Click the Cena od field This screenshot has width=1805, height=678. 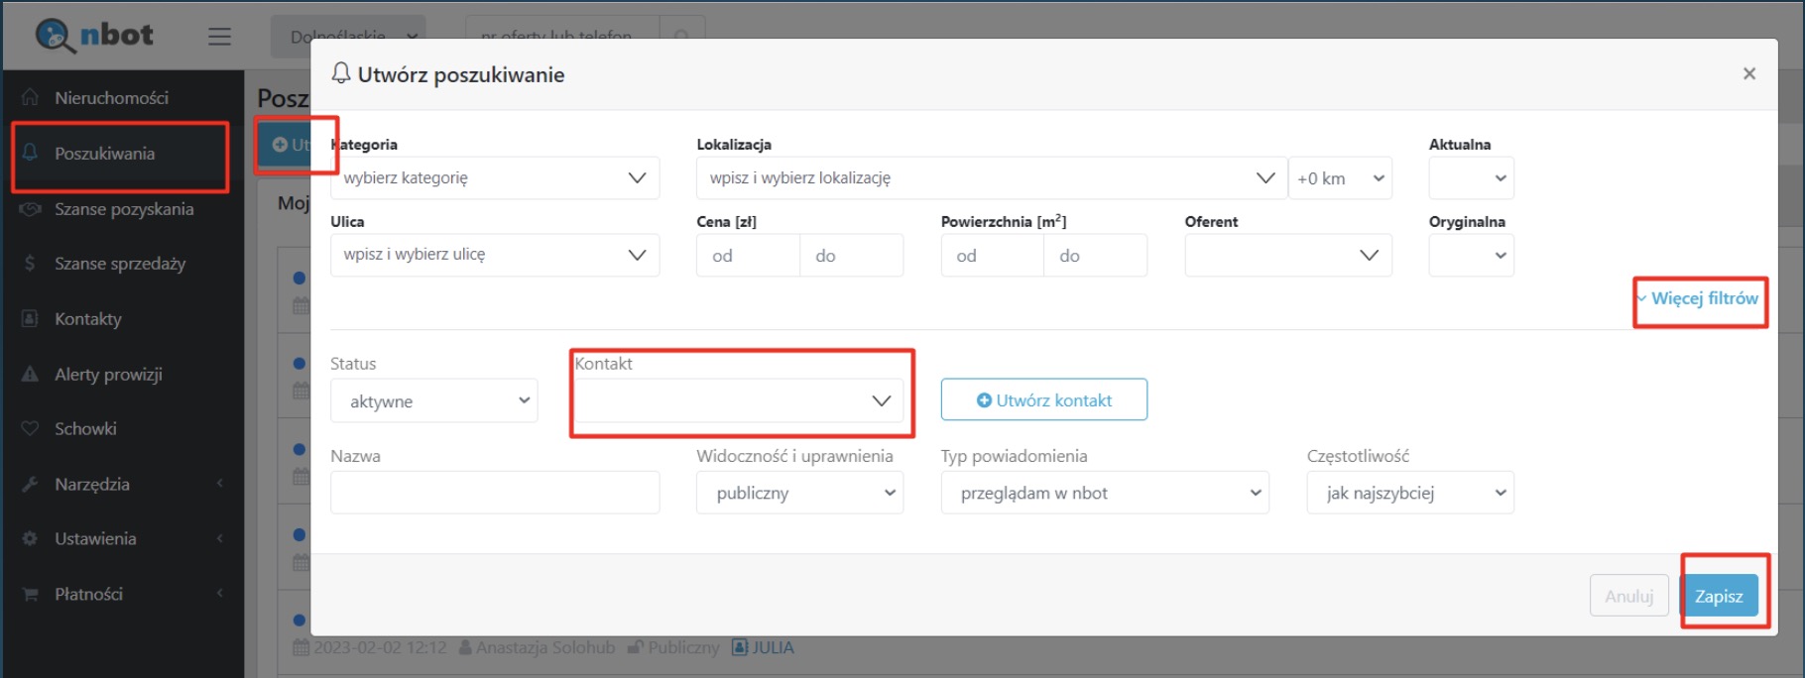[x=748, y=256]
